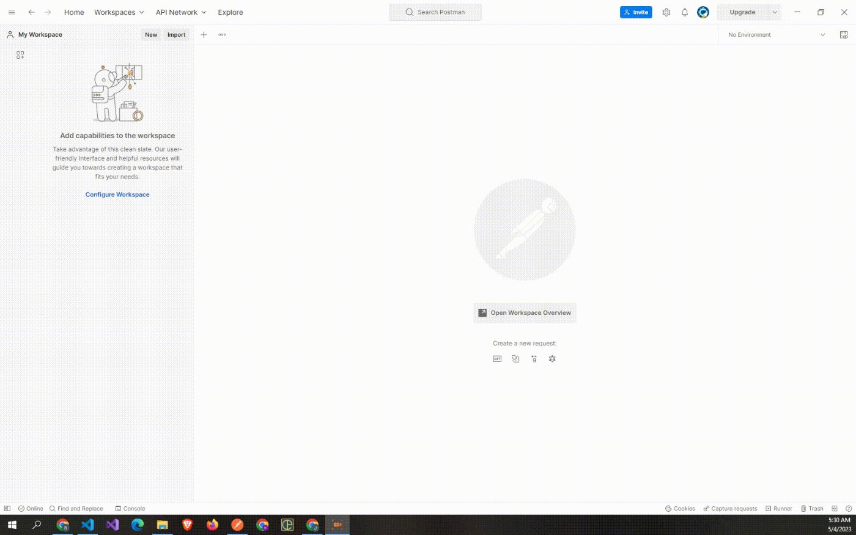Create a new HTTP GET request
Image resolution: width=856 pixels, height=535 pixels.
pos(497,359)
